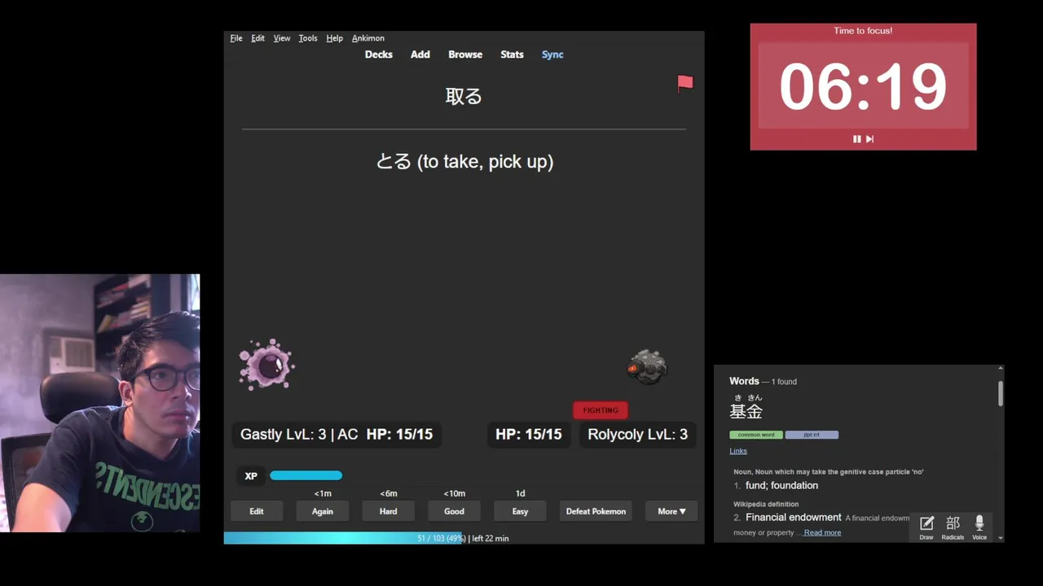
Task: Click Read more link in definition
Action: (x=822, y=532)
